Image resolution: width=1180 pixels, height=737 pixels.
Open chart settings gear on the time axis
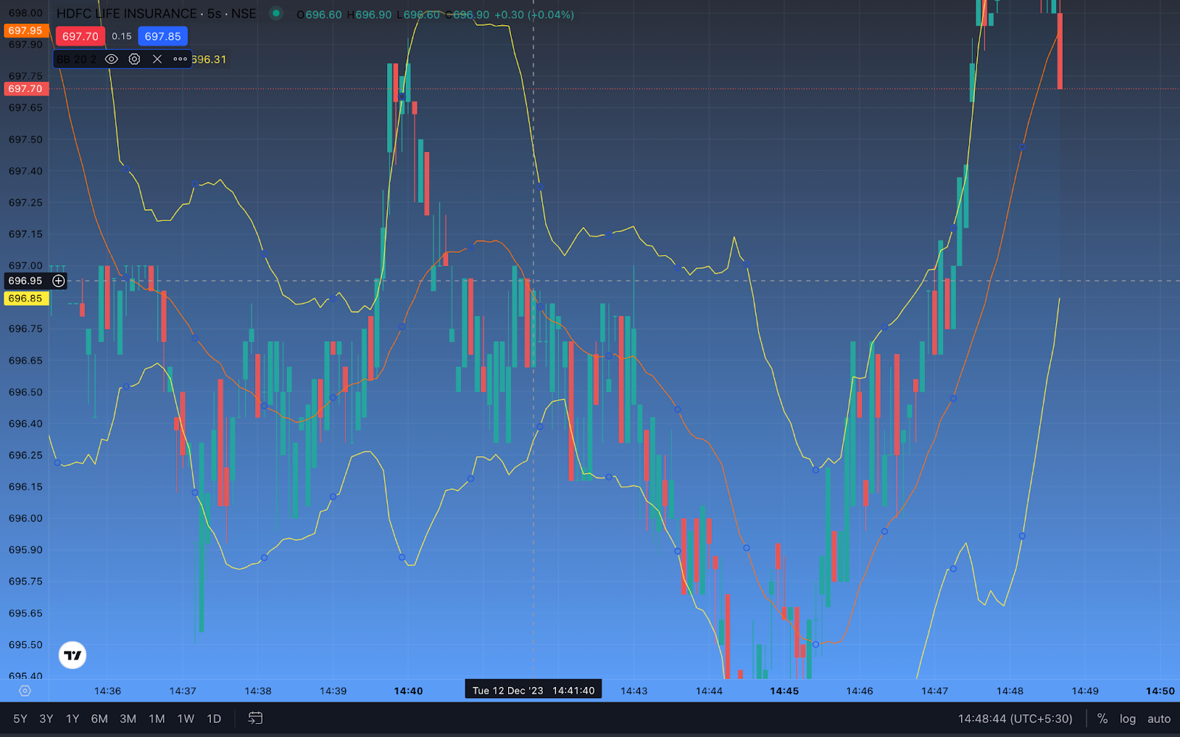click(25, 691)
